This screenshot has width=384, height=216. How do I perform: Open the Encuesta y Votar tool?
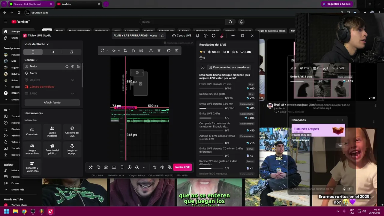[x=32, y=167]
